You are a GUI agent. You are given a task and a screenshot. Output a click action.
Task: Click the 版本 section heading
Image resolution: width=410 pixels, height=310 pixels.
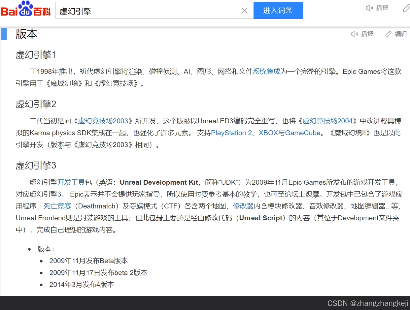26,34
